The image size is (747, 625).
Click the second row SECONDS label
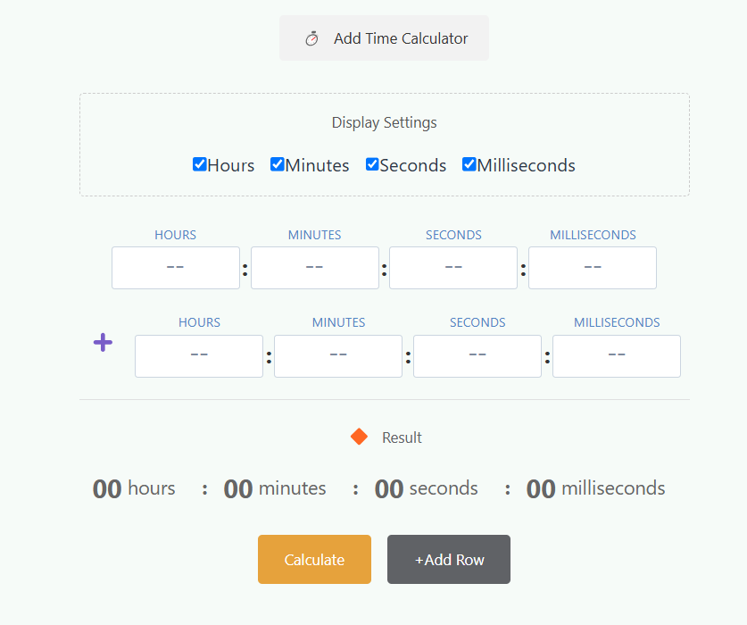click(x=477, y=322)
